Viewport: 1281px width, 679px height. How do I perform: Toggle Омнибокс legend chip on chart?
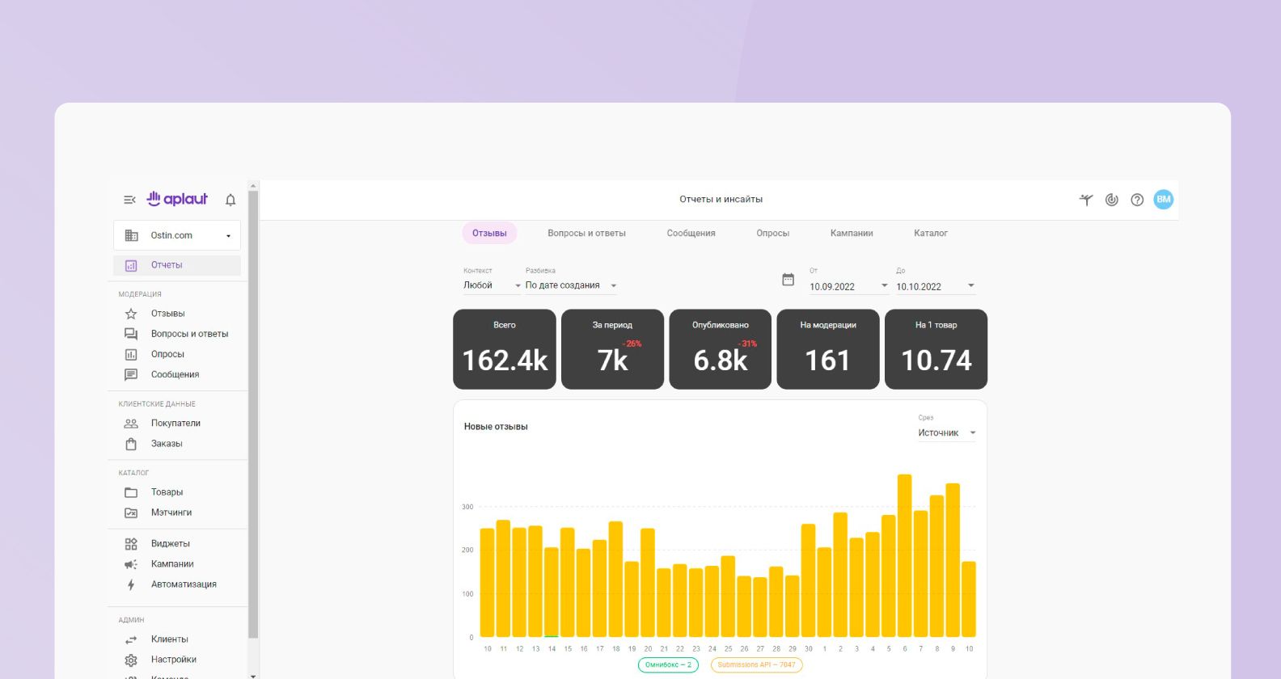pos(668,665)
